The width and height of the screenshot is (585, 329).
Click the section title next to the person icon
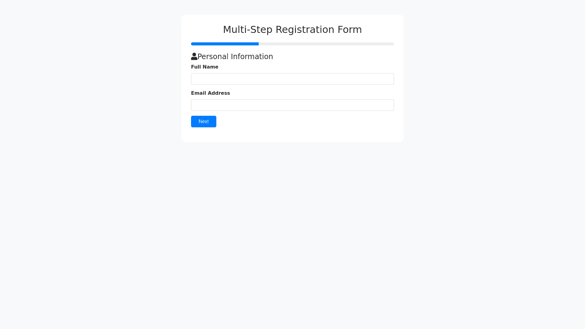pyautogui.click(x=235, y=57)
